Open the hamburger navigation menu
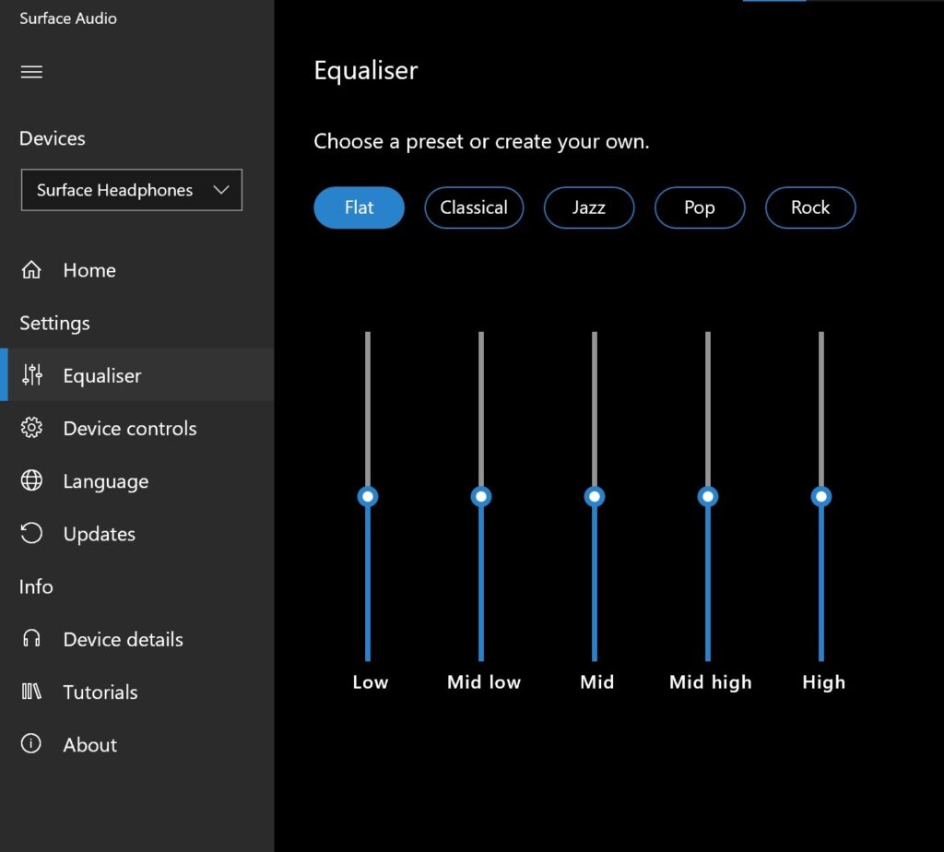Image resolution: width=944 pixels, height=852 pixels. coord(31,72)
